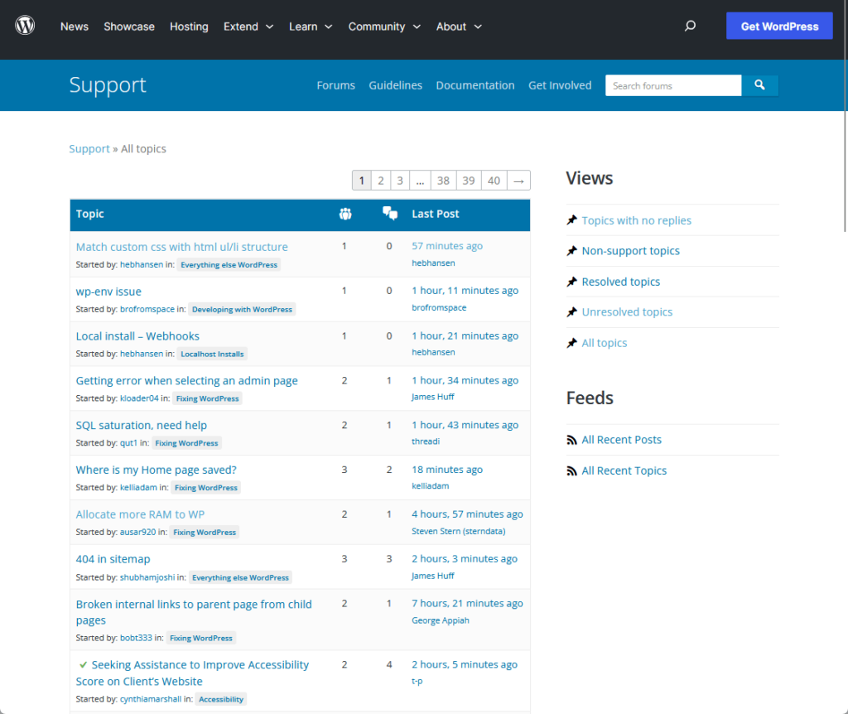Screen dimensions: 848x714
Task: Open the Hosting menu item
Action: 189,27
